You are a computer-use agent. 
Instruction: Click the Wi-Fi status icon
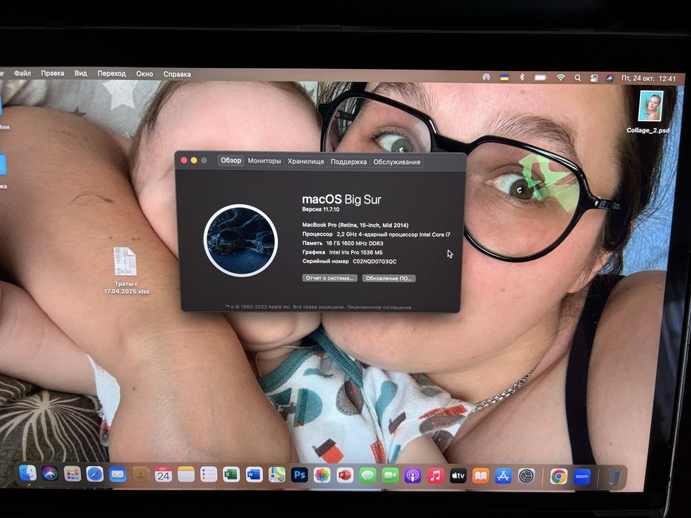561,78
